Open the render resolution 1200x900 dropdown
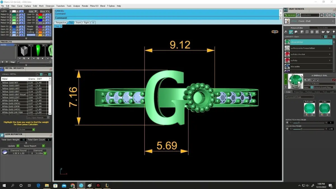Image resolution: width=336 pixels, height=189 pixels. 310,15
